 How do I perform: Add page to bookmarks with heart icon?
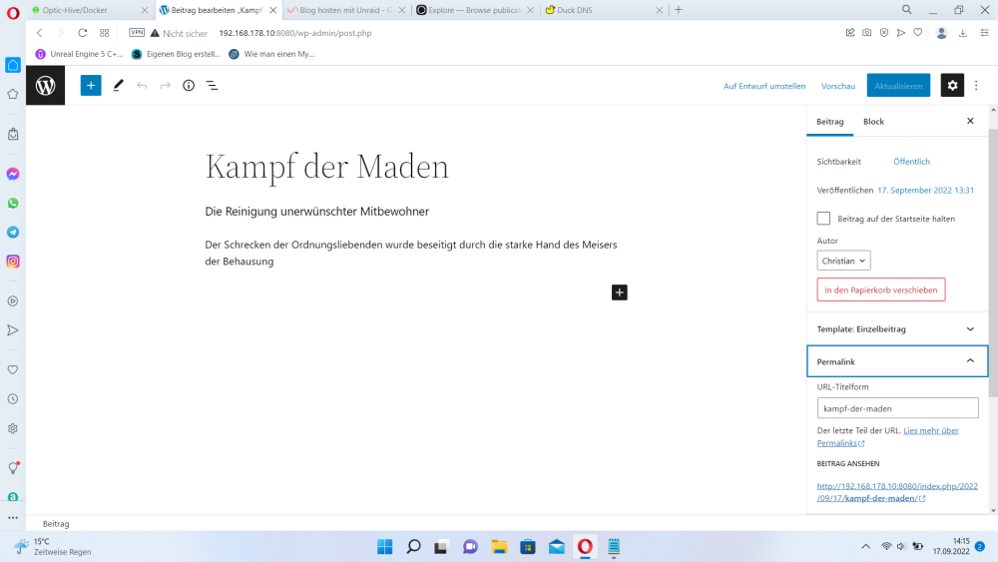tap(918, 33)
